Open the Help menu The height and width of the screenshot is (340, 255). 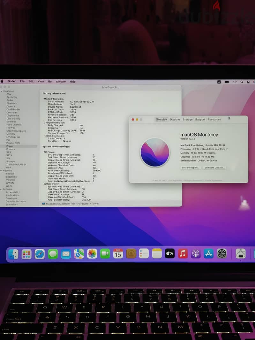[72, 82]
